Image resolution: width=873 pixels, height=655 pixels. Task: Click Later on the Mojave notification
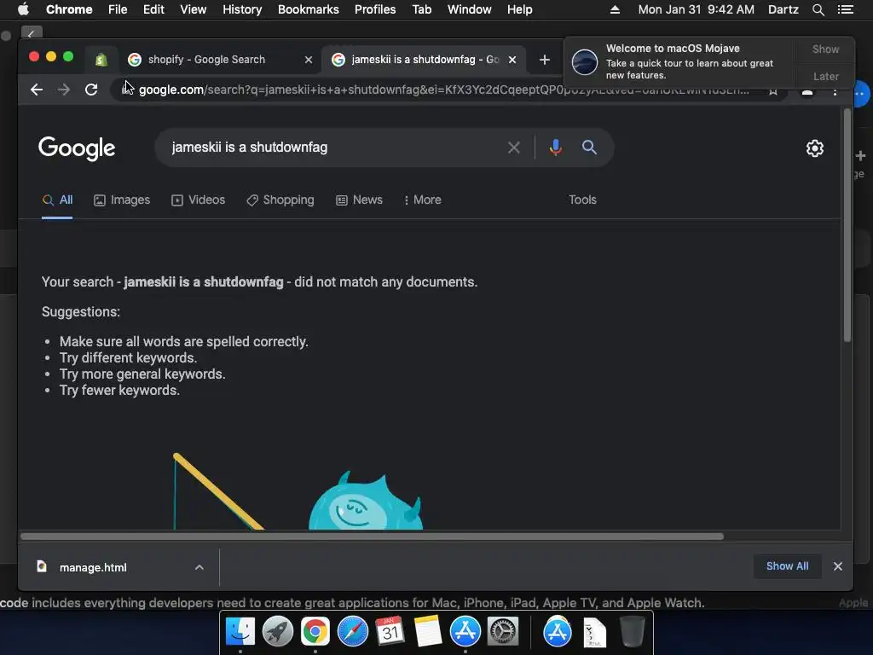pyautogui.click(x=825, y=76)
